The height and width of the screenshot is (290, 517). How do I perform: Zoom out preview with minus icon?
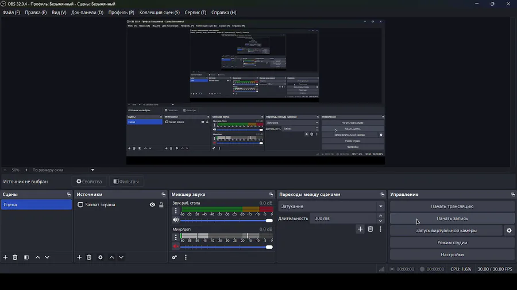coord(5,170)
